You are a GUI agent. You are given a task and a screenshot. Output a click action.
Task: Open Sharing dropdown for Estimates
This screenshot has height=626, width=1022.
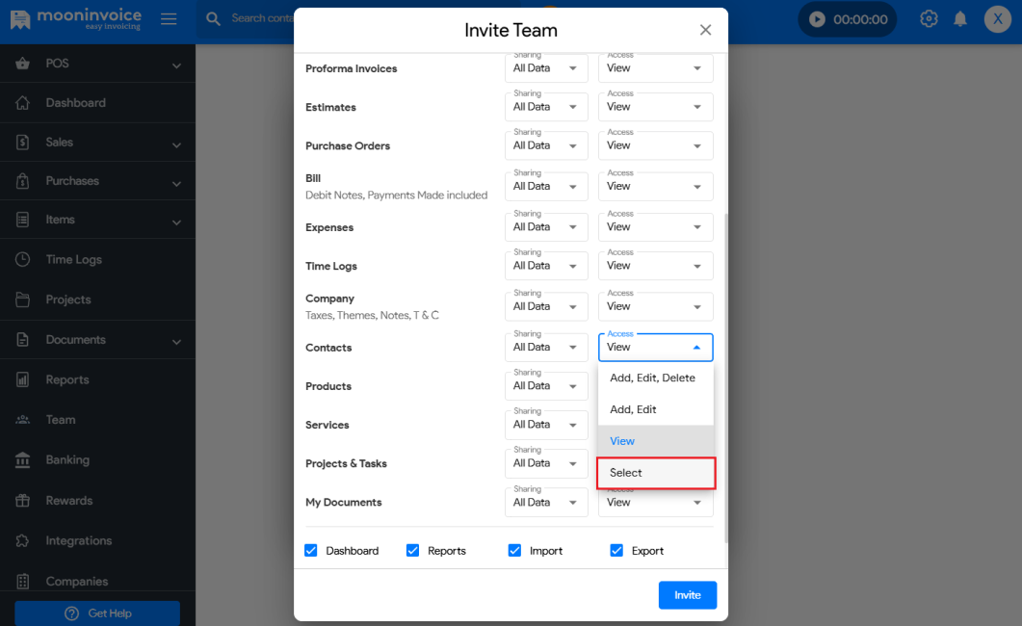(546, 107)
